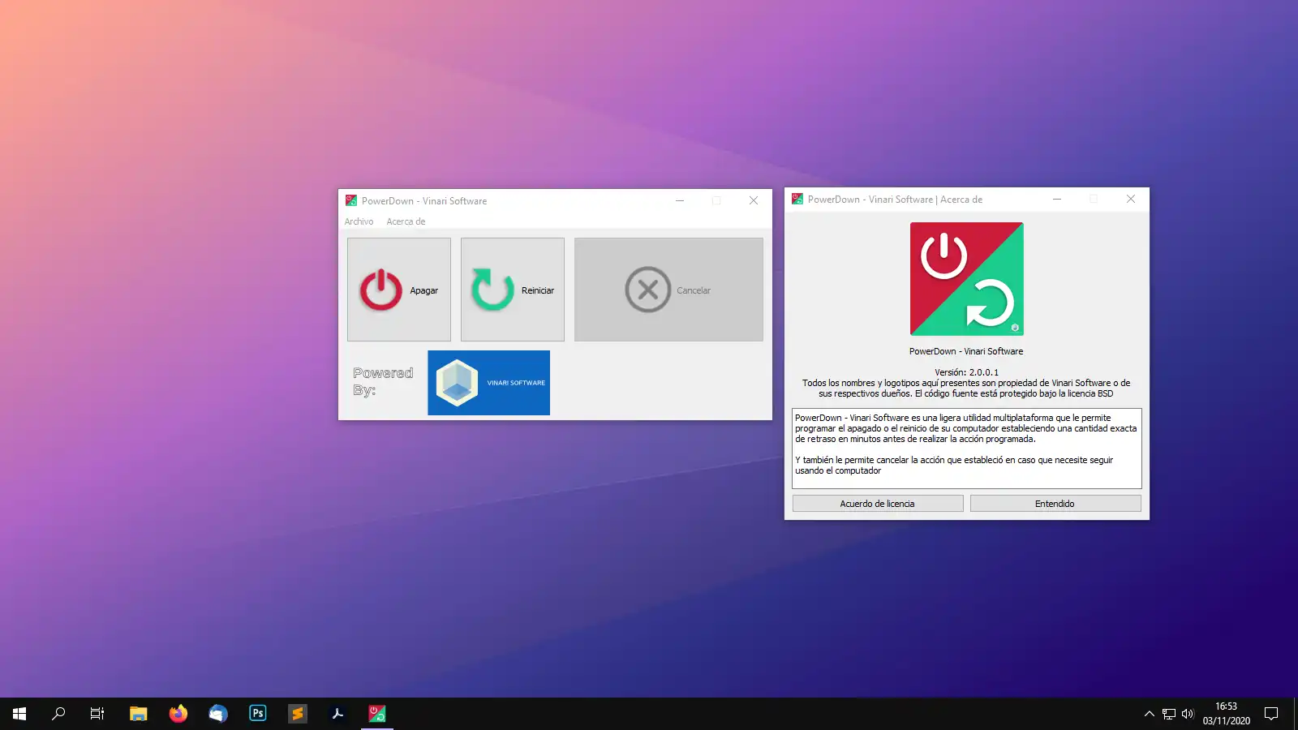Click the Powered By label
This screenshot has height=730, width=1298.
tap(383, 381)
